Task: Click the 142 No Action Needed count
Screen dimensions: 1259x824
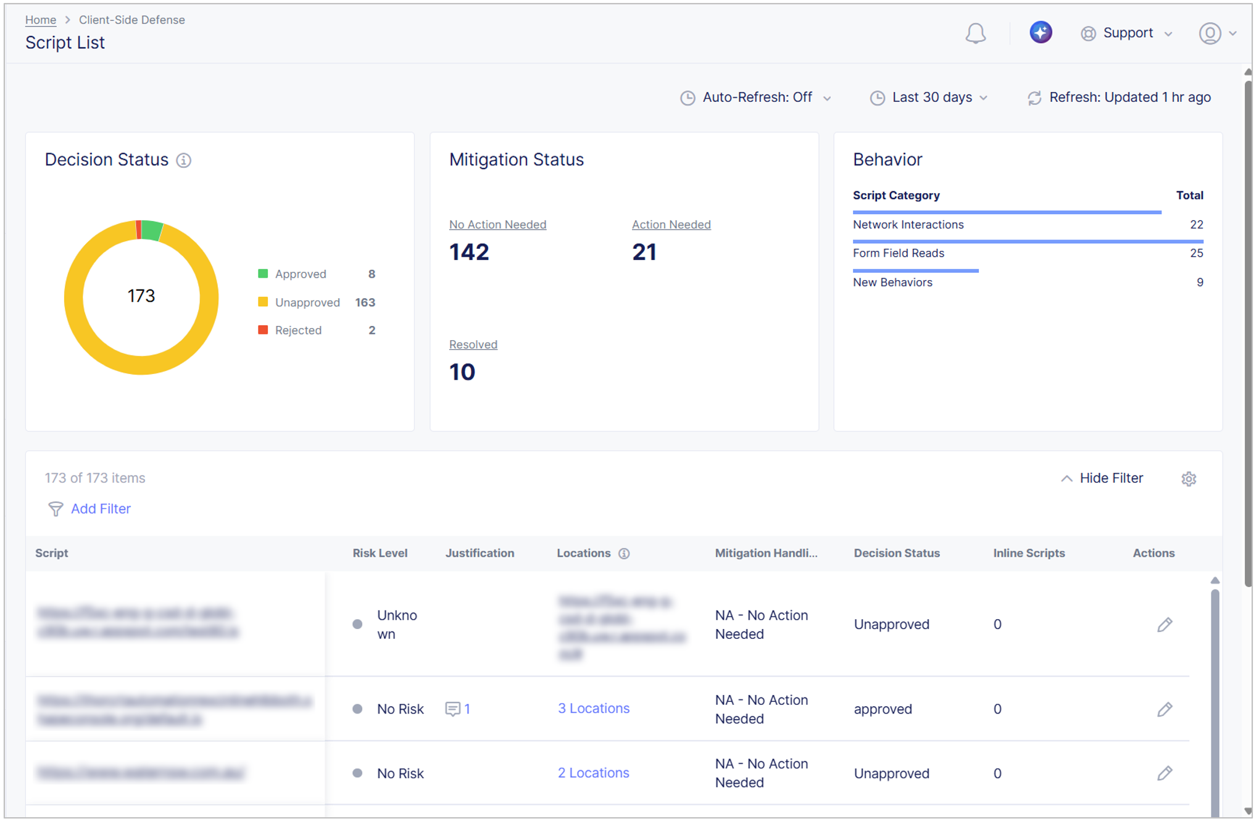Action: click(469, 252)
